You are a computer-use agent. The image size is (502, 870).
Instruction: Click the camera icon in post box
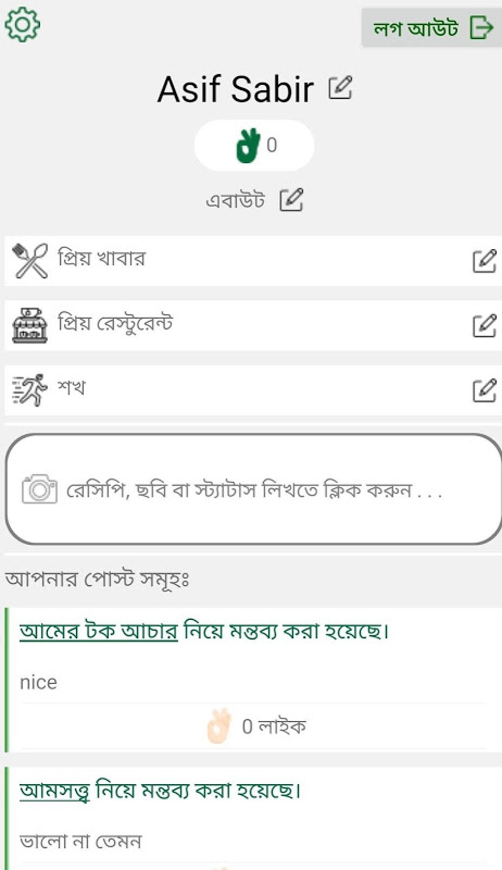(x=39, y=489)
